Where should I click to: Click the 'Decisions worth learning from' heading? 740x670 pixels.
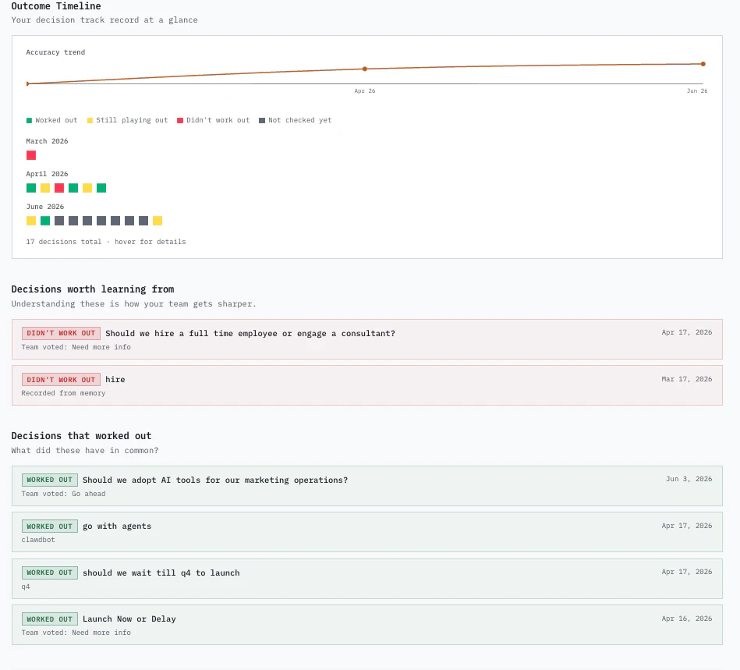[x=93, y=289]
